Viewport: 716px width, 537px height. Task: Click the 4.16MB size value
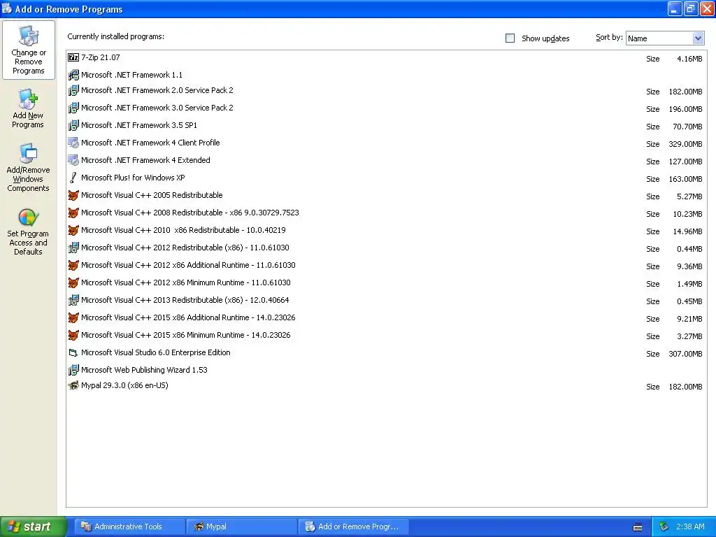click(689, 59)
